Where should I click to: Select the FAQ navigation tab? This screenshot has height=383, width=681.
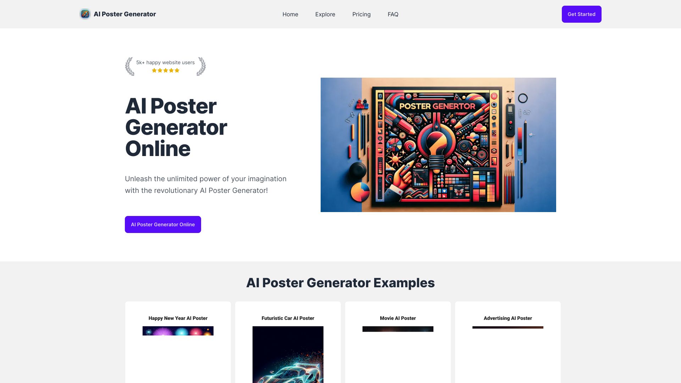click(393, 14)
